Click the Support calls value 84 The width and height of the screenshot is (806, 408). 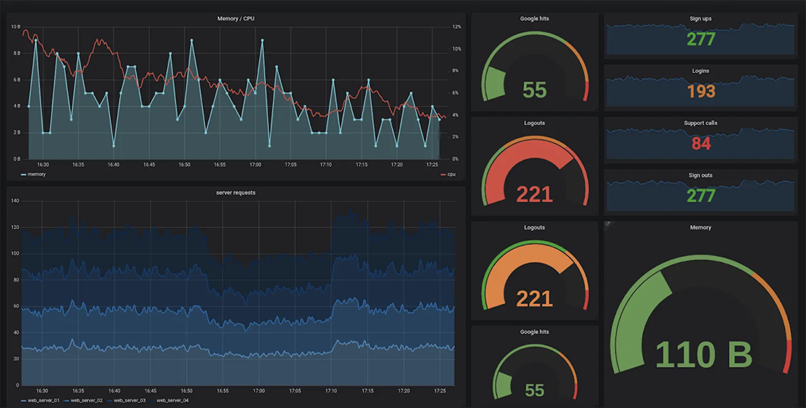[x=701, y=143]
